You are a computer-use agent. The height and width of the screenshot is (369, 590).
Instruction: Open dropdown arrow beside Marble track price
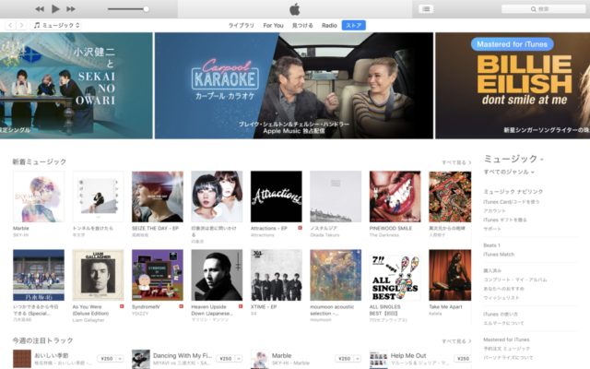(x=358, y=359)
